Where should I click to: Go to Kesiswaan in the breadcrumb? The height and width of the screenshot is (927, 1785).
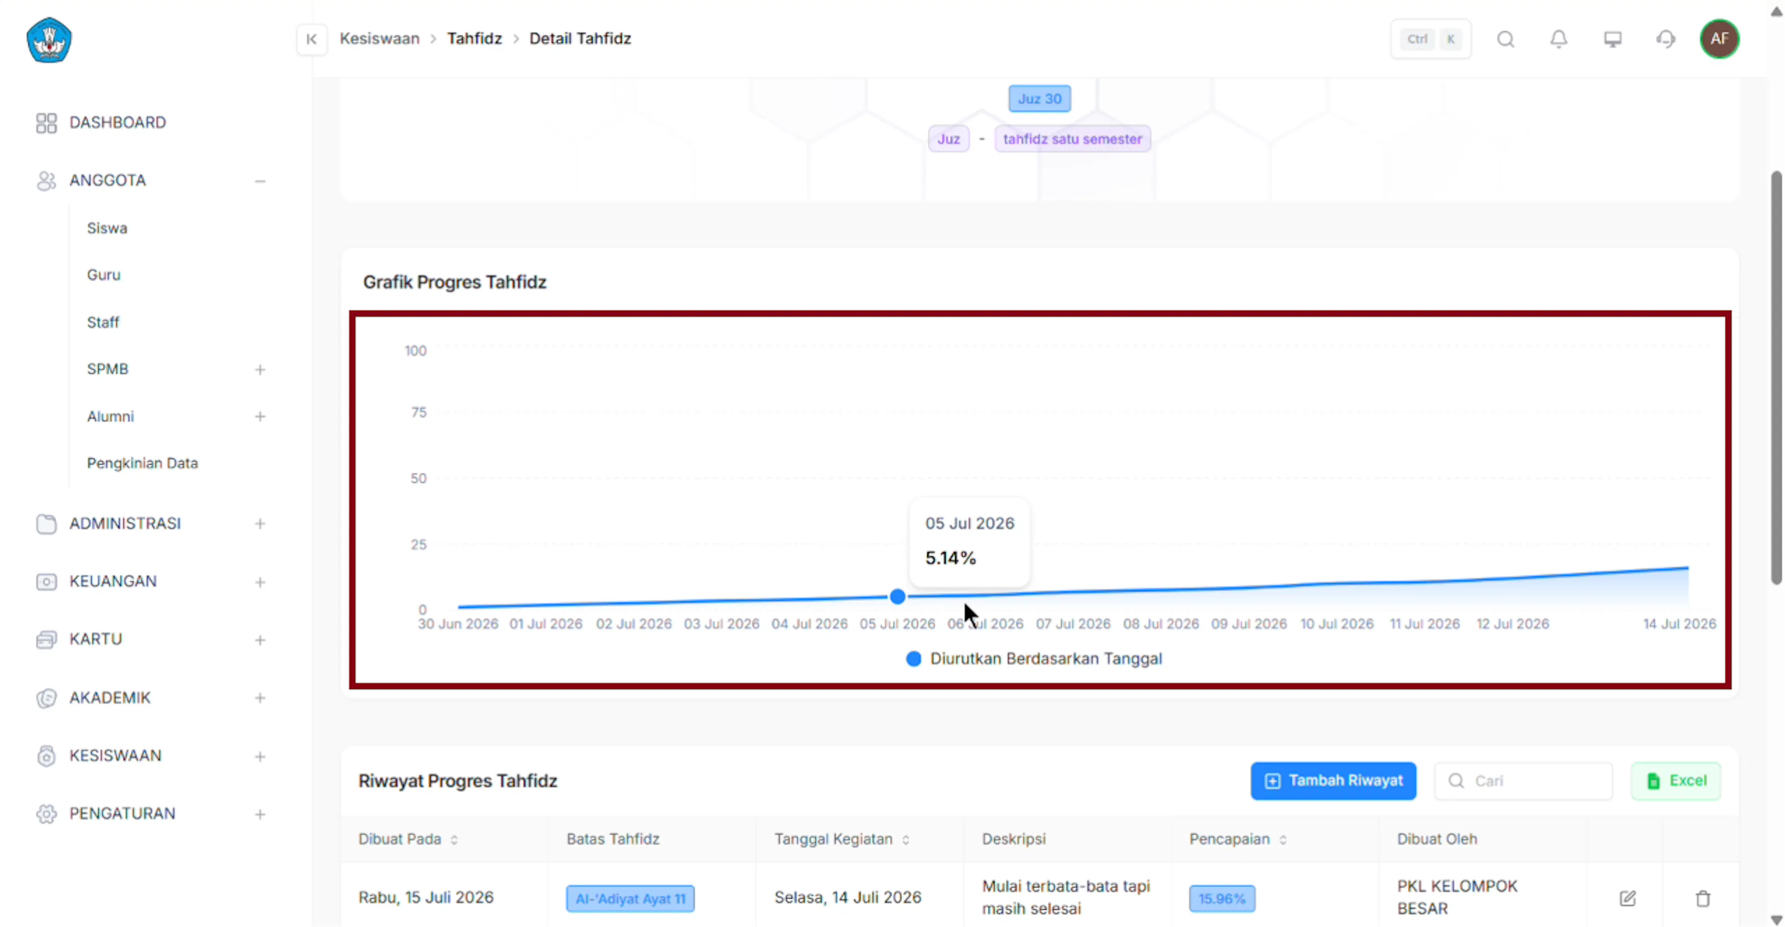point(379,39)
